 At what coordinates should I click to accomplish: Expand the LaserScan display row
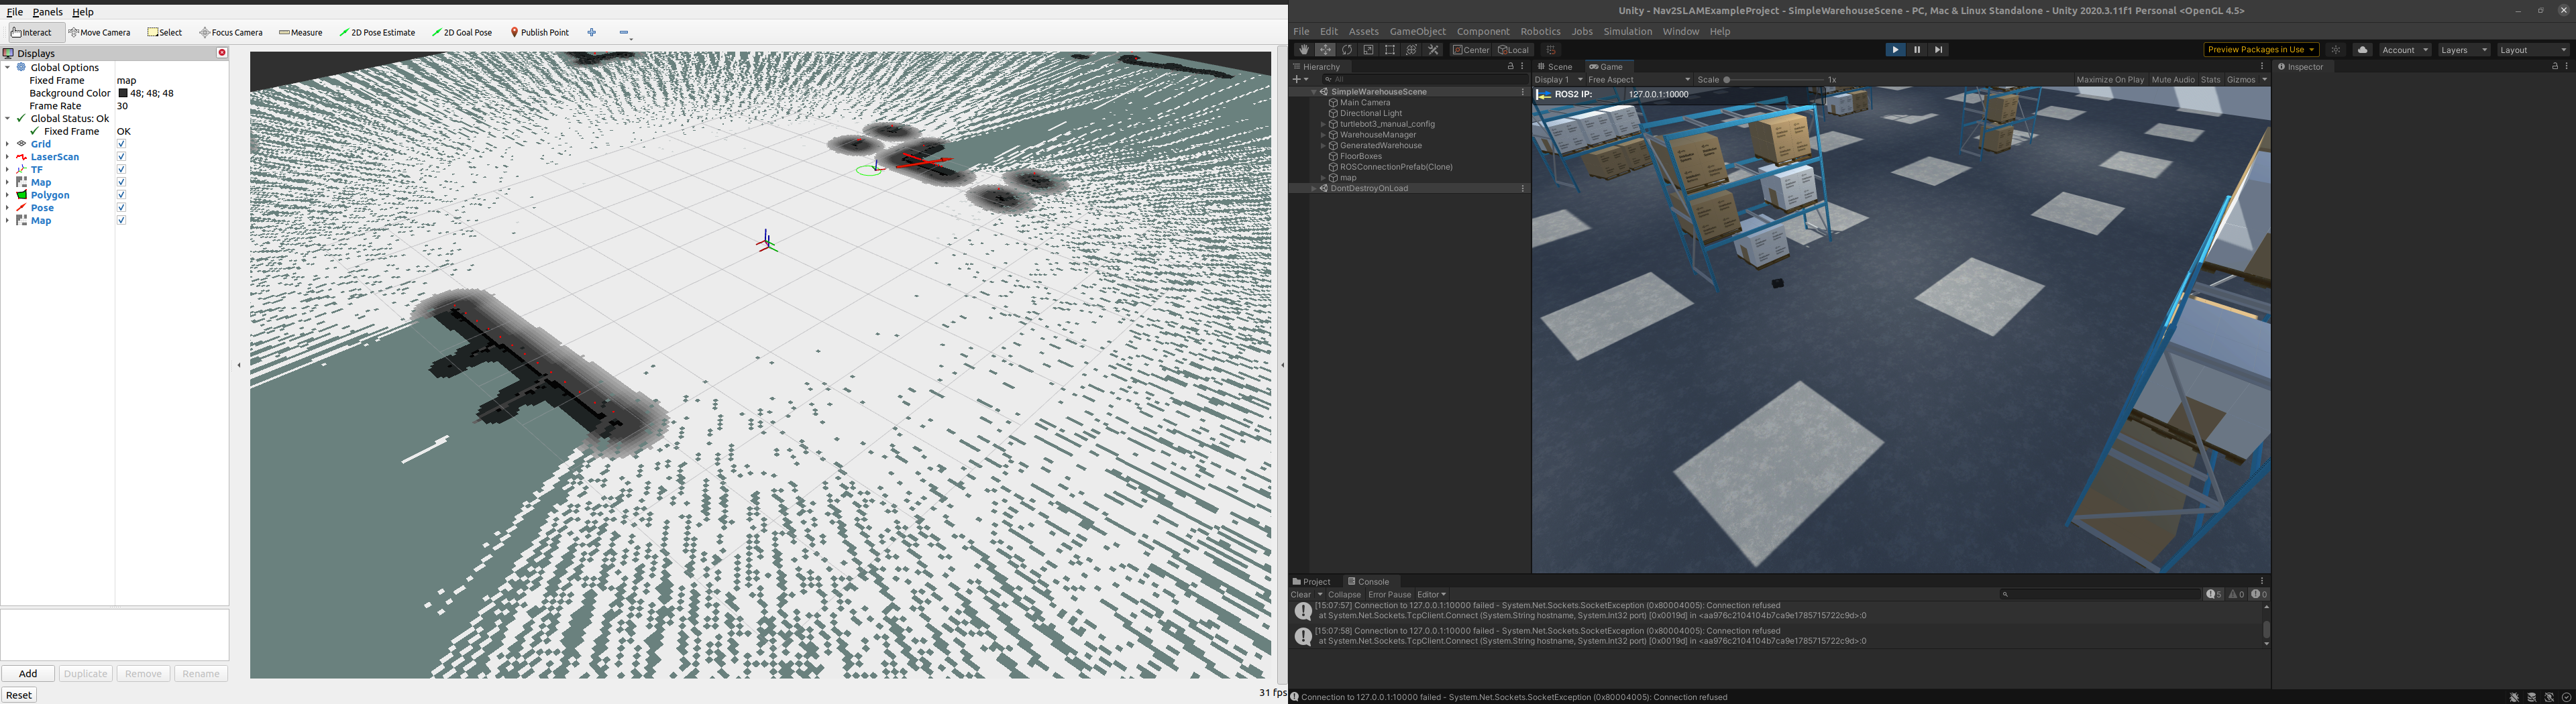tap(7, 157)
